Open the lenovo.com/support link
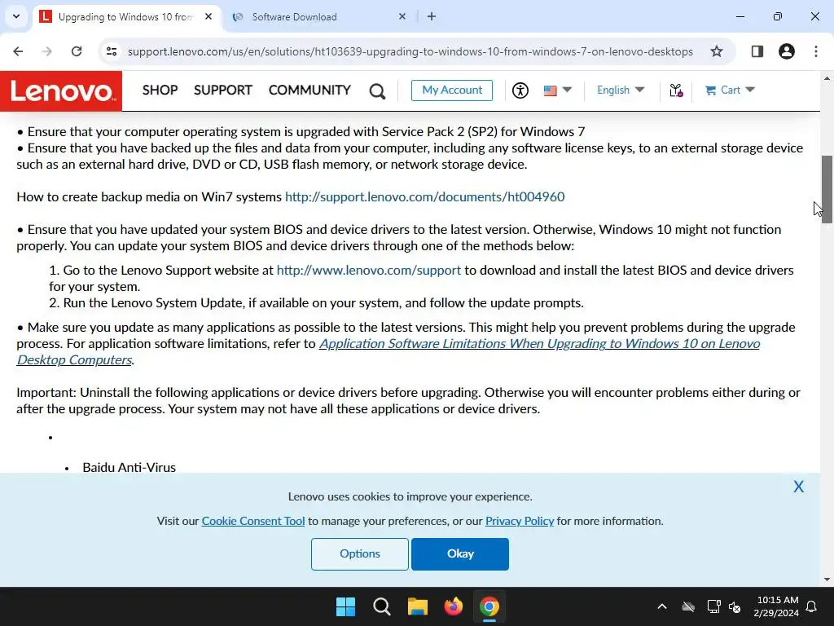The width and height of the screenshot is (834, 626). point(369,271)
